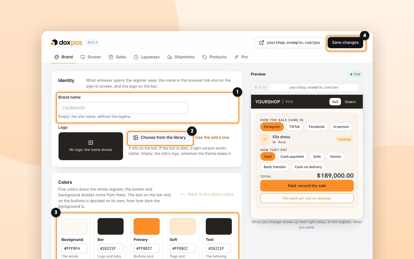Select the Sell tab in preview
This screenshot has height=259, width=414.
[335, 102]
